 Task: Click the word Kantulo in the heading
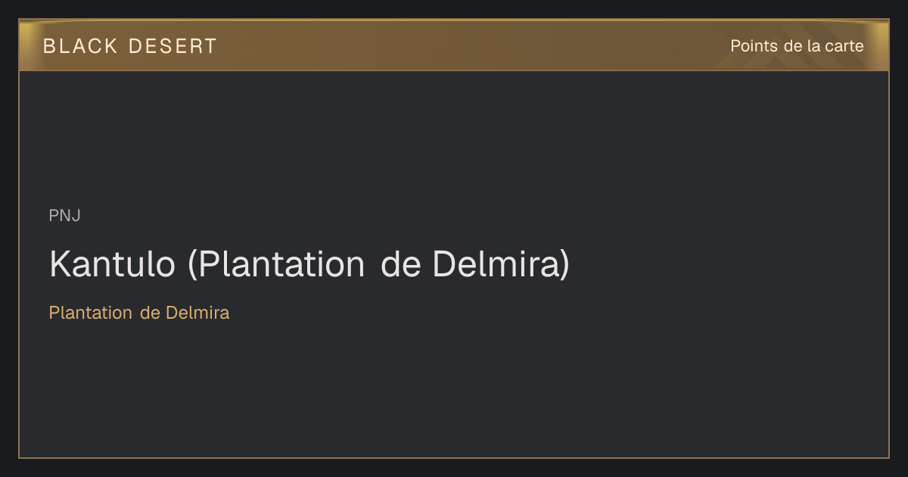click(x=112, y=264)
